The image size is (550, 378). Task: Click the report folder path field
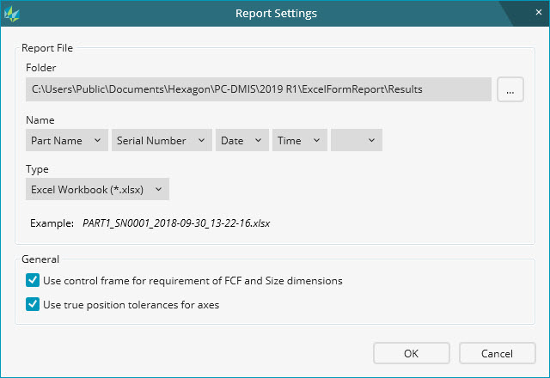(258, 89)
